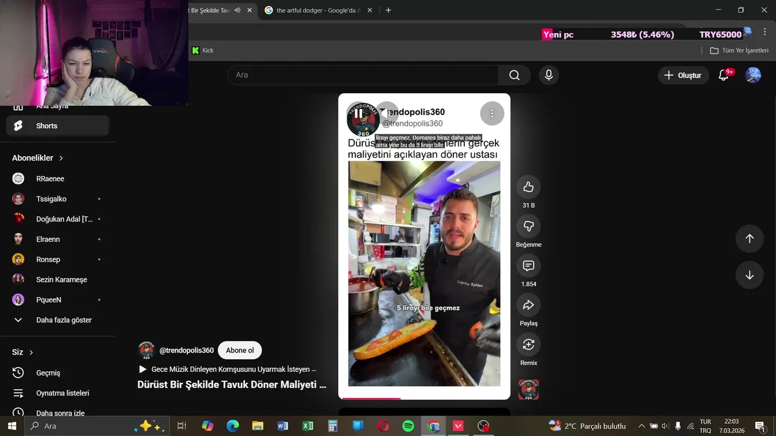The image size is (776, 436).
Task: Start voice search with microphone icon
Action: coord(549,75)
